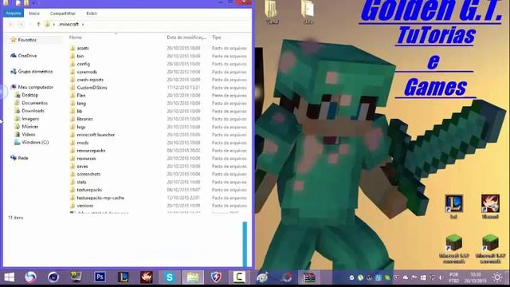Open the Exibir tab
The height and width of the screenshot is (287, 510).
[x=92, y=14]
